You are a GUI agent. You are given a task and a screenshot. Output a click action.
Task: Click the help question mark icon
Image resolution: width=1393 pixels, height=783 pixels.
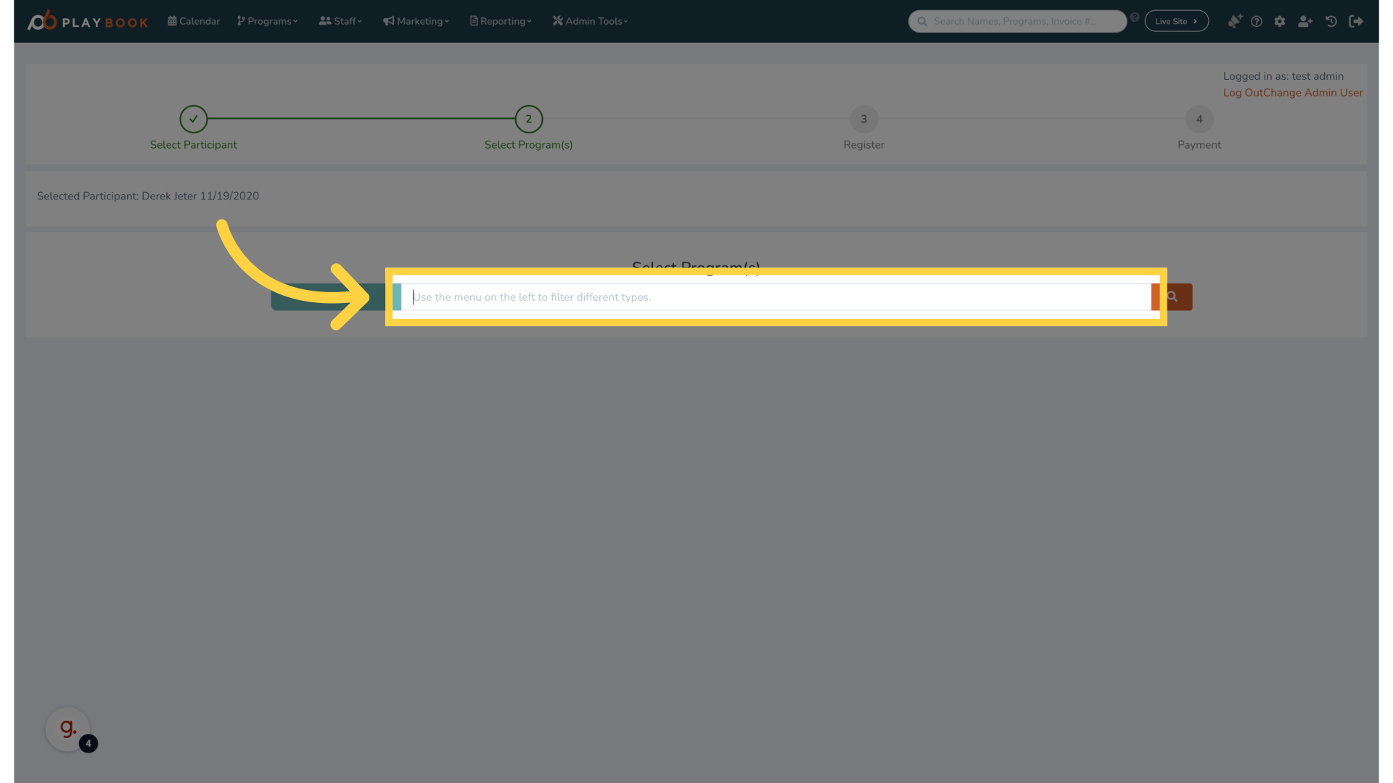(1257, 21)
